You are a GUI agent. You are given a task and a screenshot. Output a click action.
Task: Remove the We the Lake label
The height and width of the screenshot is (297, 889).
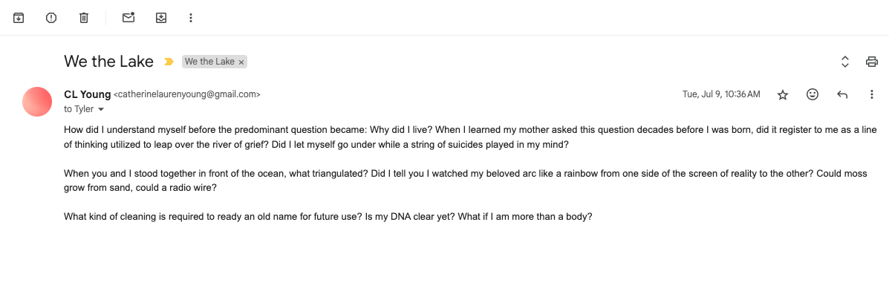pyautogui.click(x=241, y=62)
